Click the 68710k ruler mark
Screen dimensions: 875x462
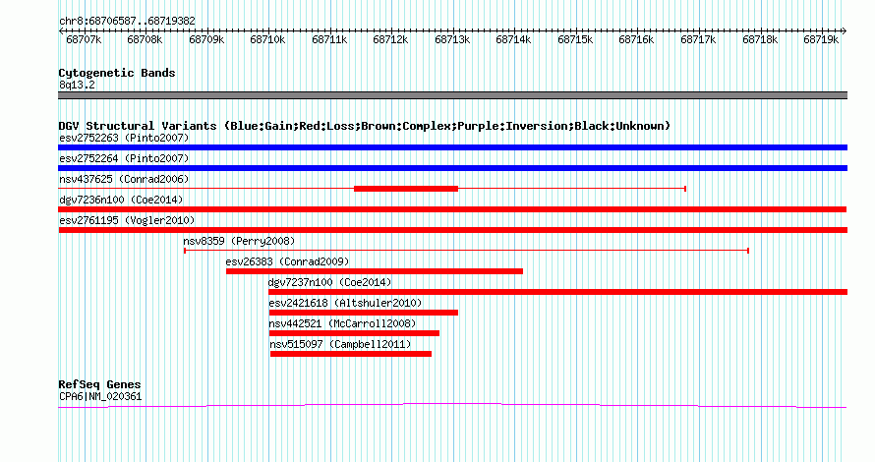267,39
